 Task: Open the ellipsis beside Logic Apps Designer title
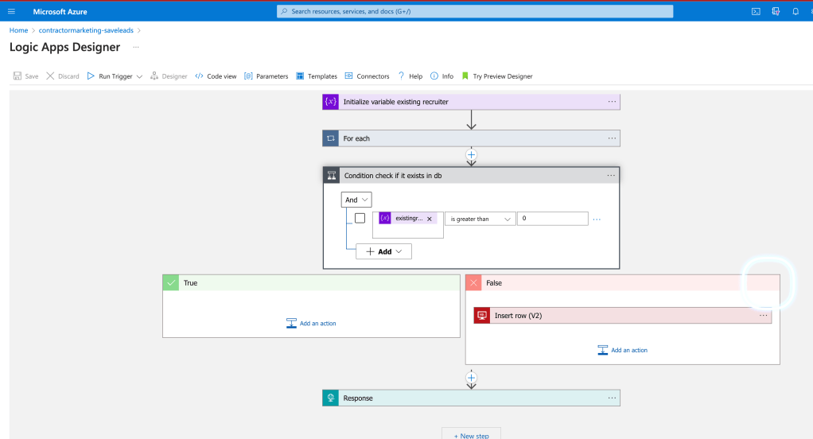point(136,47)
